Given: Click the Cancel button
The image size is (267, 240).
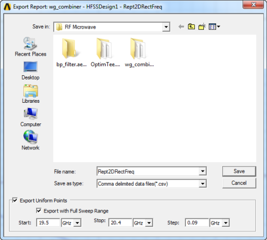Looking at the screenshot, I should coord(239,183).
